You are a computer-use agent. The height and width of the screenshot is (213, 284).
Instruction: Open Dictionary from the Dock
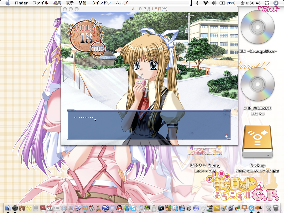click(43, 208)
